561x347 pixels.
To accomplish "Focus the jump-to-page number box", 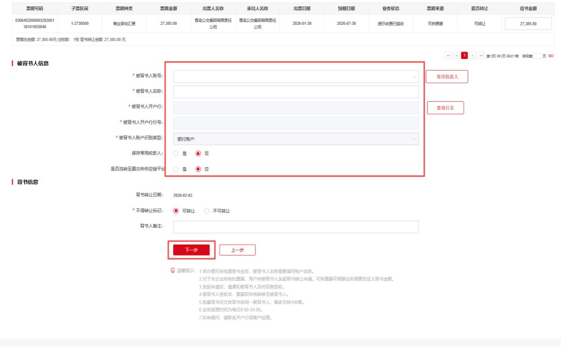I will pos(537,56).
